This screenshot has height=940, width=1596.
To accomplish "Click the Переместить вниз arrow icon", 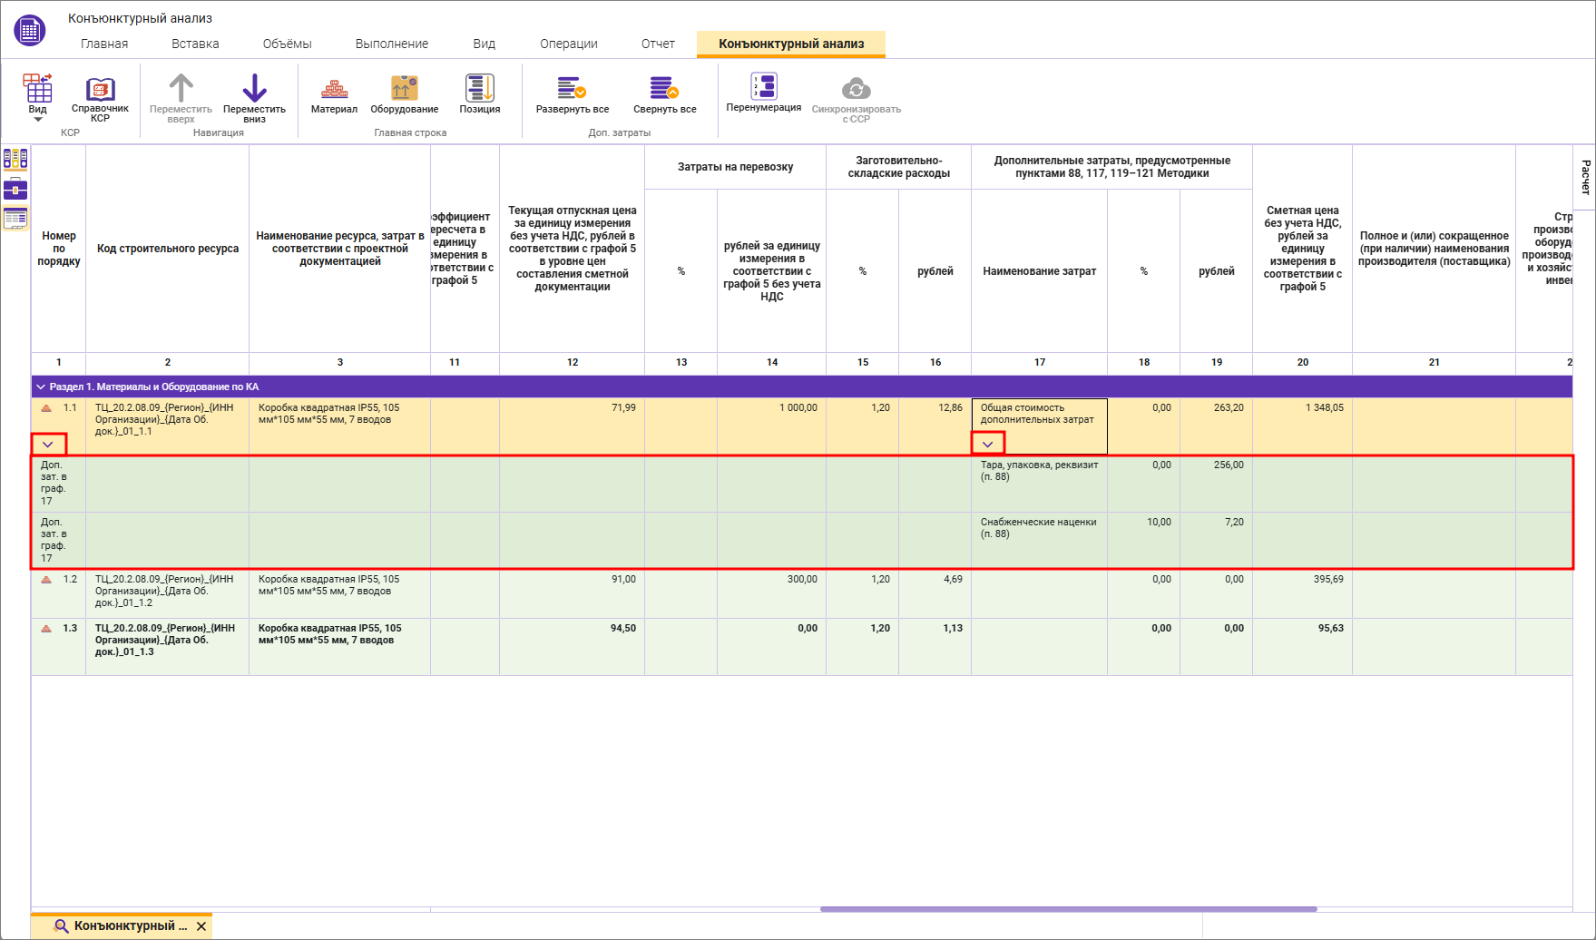I will pos(254,89).
